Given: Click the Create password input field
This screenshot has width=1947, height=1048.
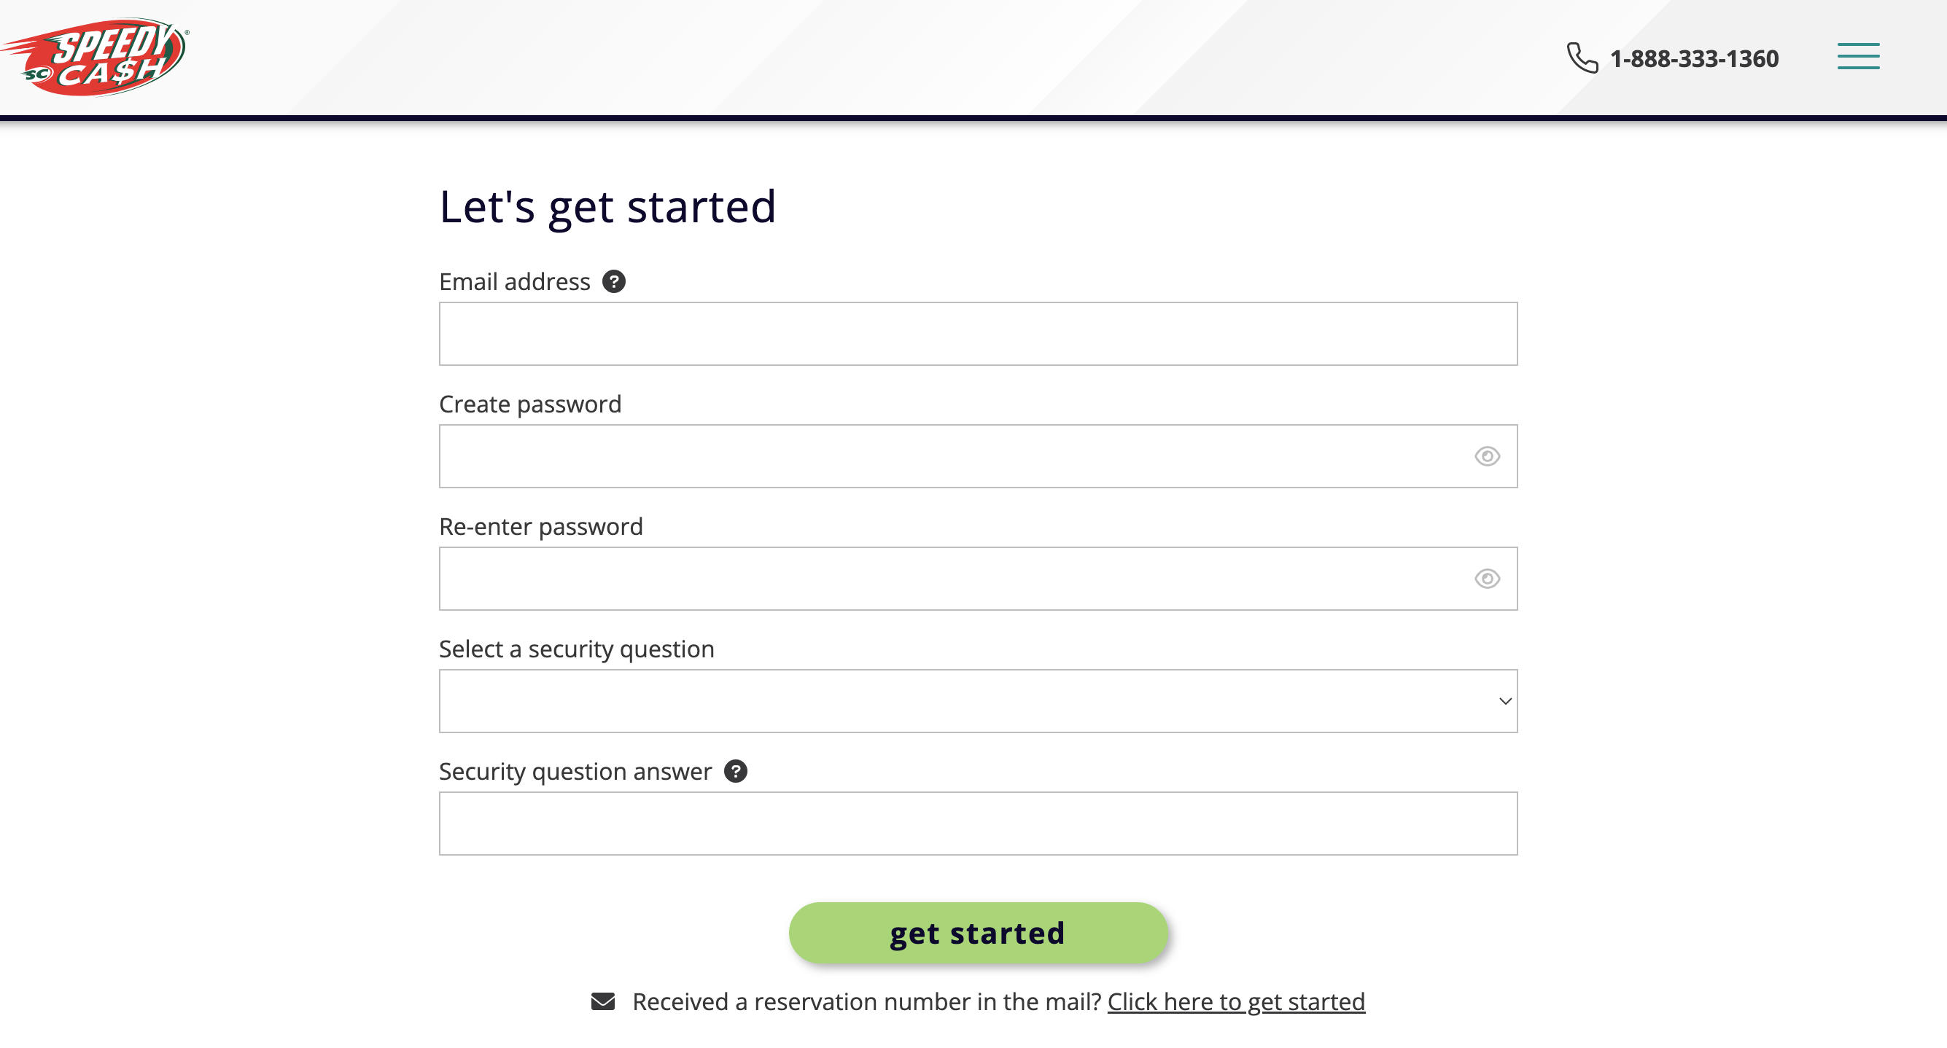Looking at the screenshot, I should (979, 455).
